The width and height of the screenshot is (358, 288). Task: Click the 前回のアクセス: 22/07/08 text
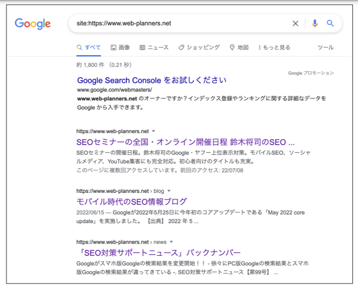click(212, 170)
